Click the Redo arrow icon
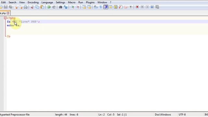Screen dimensions: 208x117 point(54,7)
